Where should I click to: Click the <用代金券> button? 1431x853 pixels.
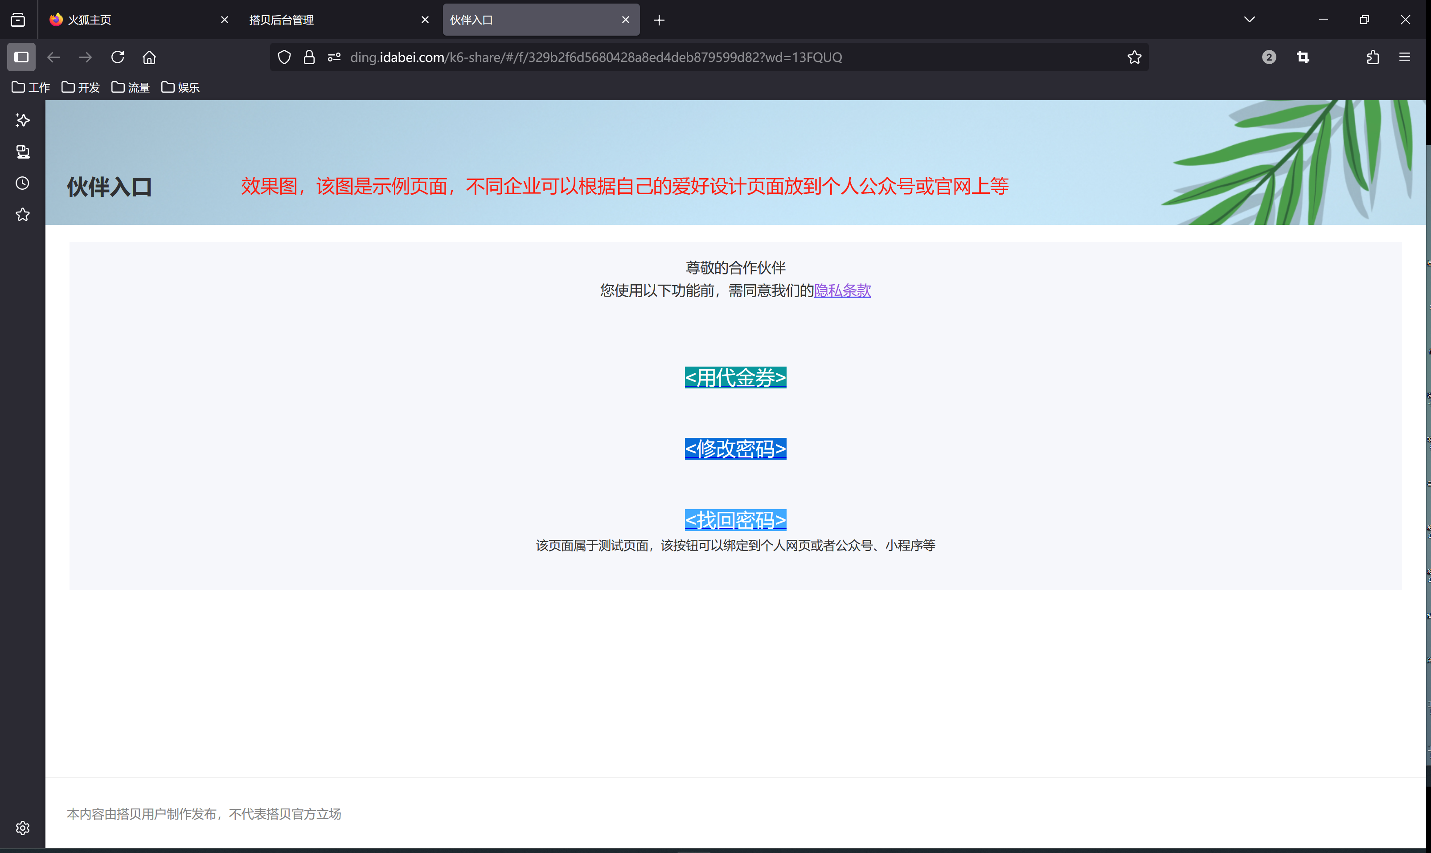pos(735,378)
